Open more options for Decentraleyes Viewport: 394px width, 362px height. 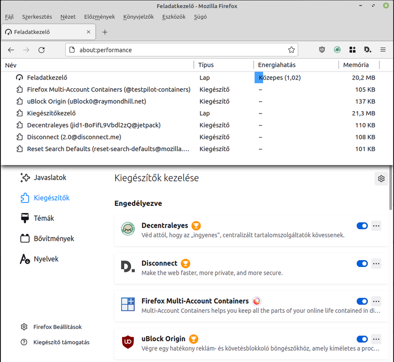tap(376, 226)
